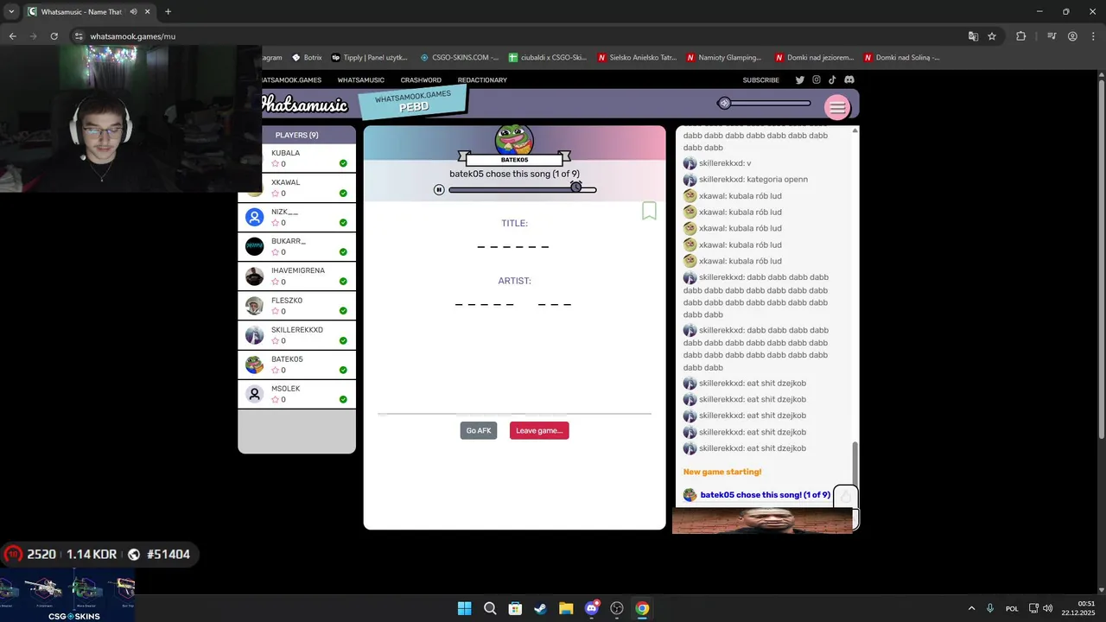Click the room code PEBD badge
The width and height of the screenshot is (1106, 622).
click(413, 101)
